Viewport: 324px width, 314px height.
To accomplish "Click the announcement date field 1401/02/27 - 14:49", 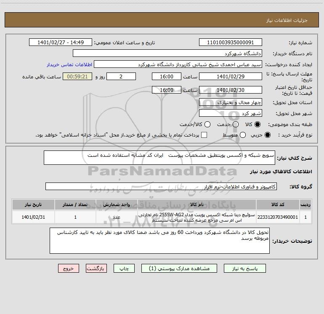I will [61, 43].
